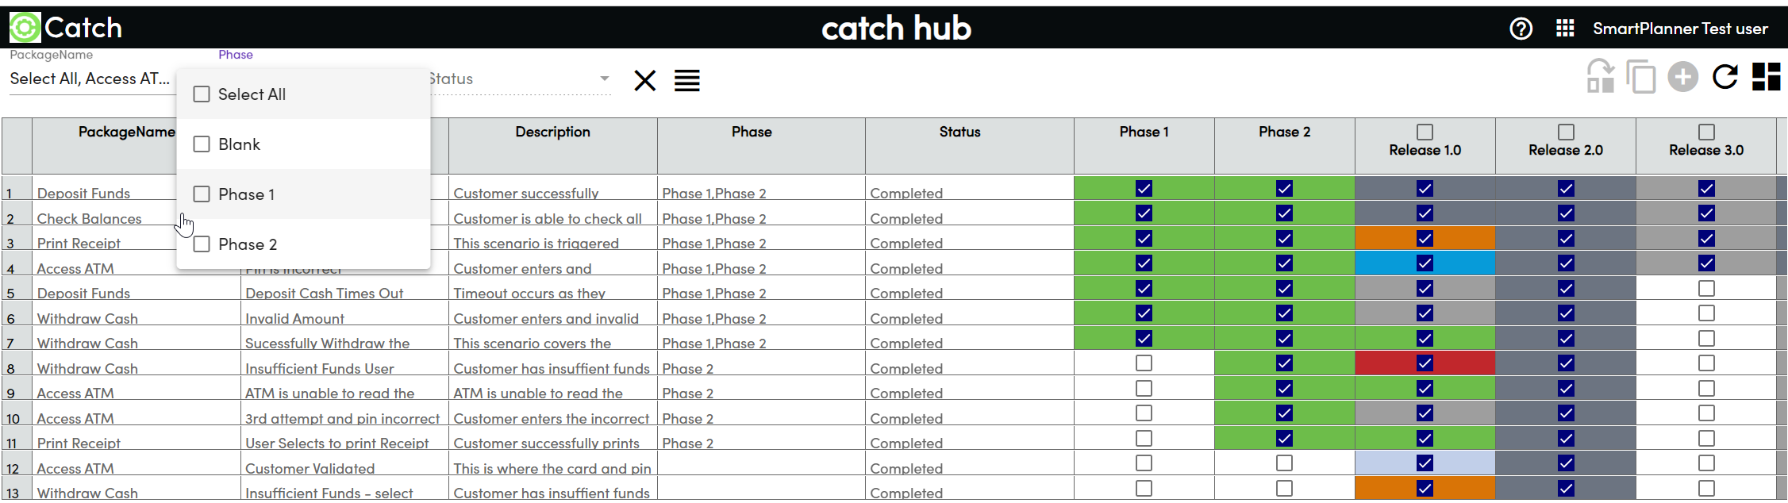Expand the Status filter dropdown
The height and width of the screenshot is (503, 1788).
point(604,79)
